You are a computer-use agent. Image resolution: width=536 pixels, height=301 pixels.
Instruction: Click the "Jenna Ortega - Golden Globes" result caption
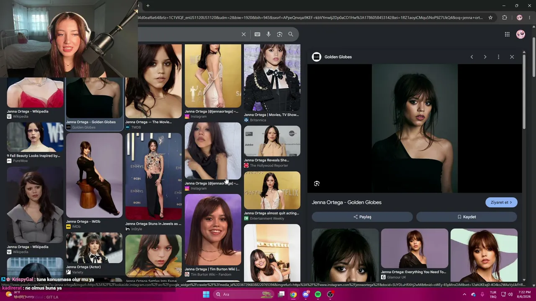click(91, 122)
